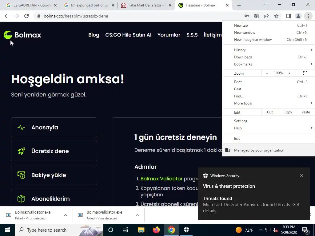The image size is (315, 236).
Task: Select New window menu item
Action: 268,33
